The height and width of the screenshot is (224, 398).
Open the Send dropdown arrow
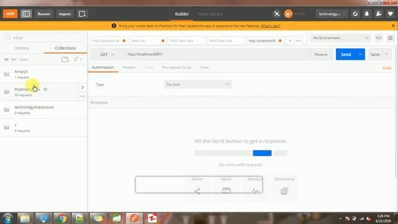tap(361, 54)
